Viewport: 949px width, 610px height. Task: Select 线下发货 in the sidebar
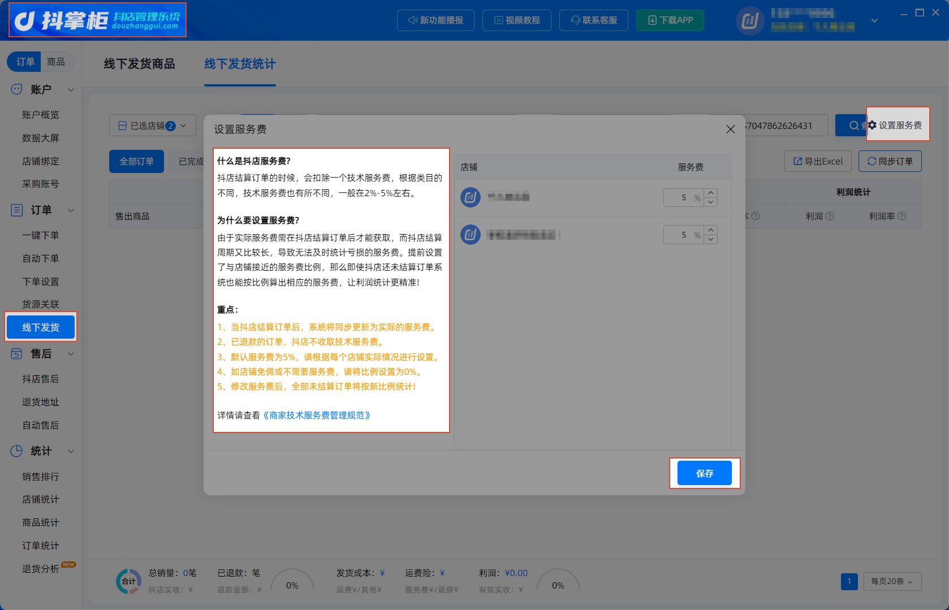[41, 327]
